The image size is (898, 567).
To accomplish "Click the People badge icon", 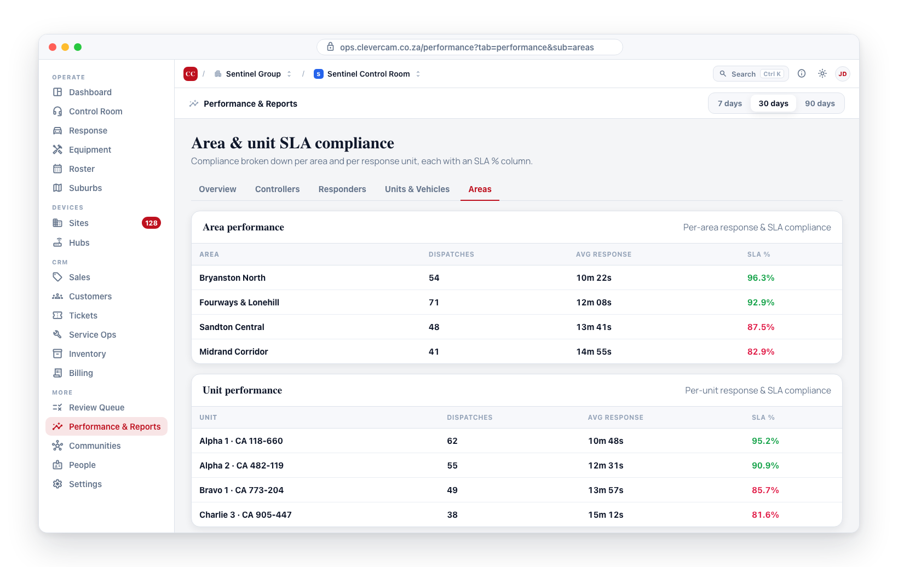I will (57, 465).
